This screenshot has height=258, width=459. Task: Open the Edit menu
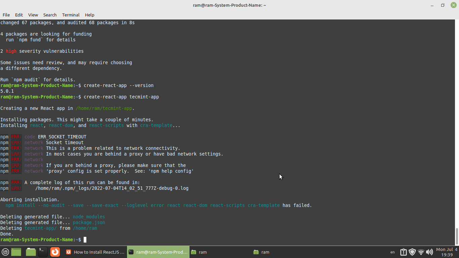19,15
